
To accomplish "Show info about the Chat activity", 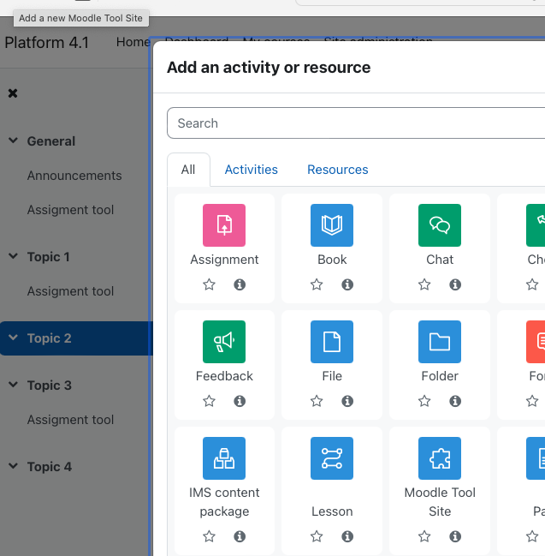I will click(x=455, y=284).
